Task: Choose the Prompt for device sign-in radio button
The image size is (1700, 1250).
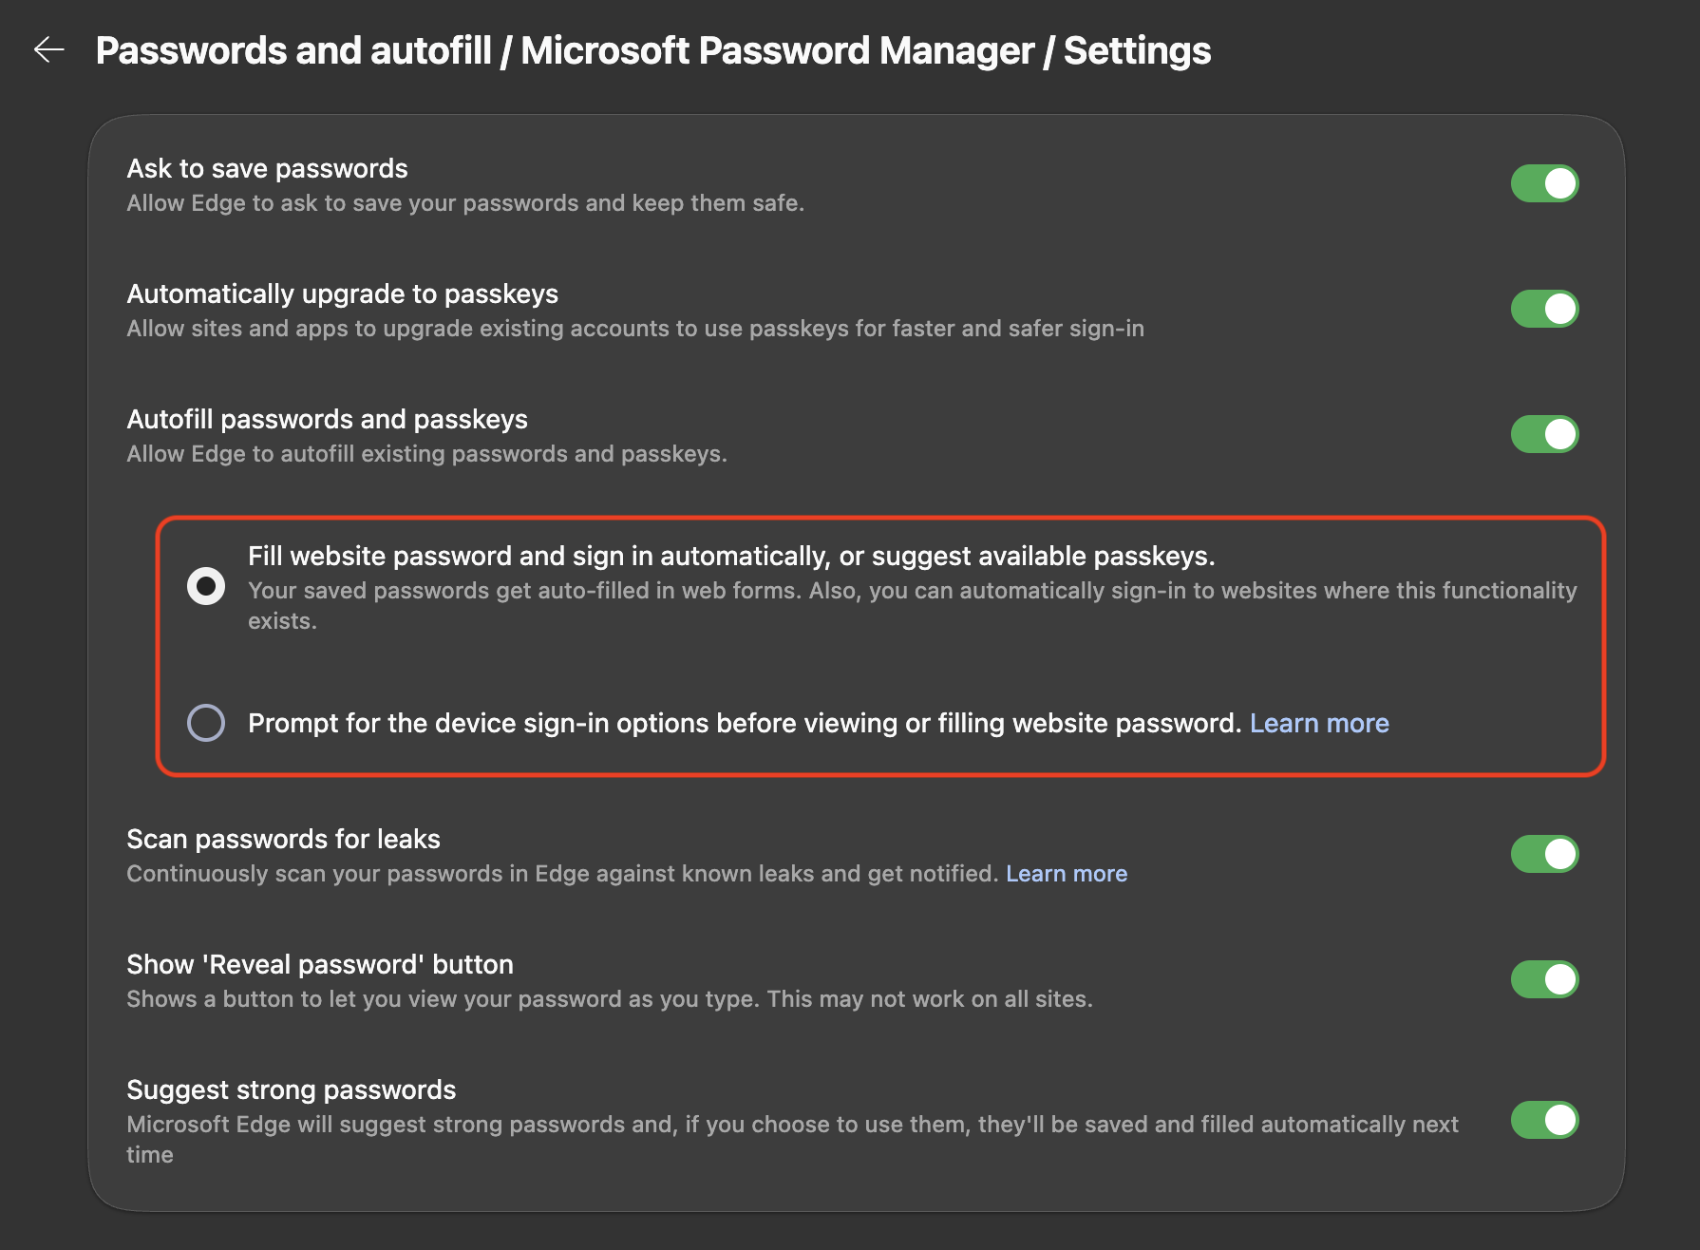Action: pyautogui.click(x=206, y=723)
